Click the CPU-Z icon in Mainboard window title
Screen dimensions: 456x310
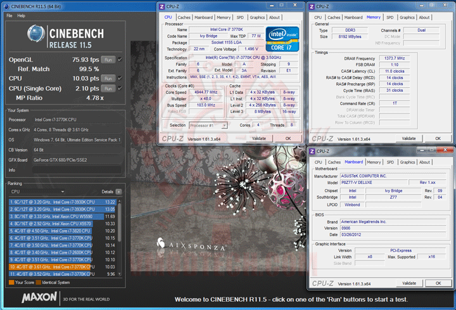tap(312, 152)
